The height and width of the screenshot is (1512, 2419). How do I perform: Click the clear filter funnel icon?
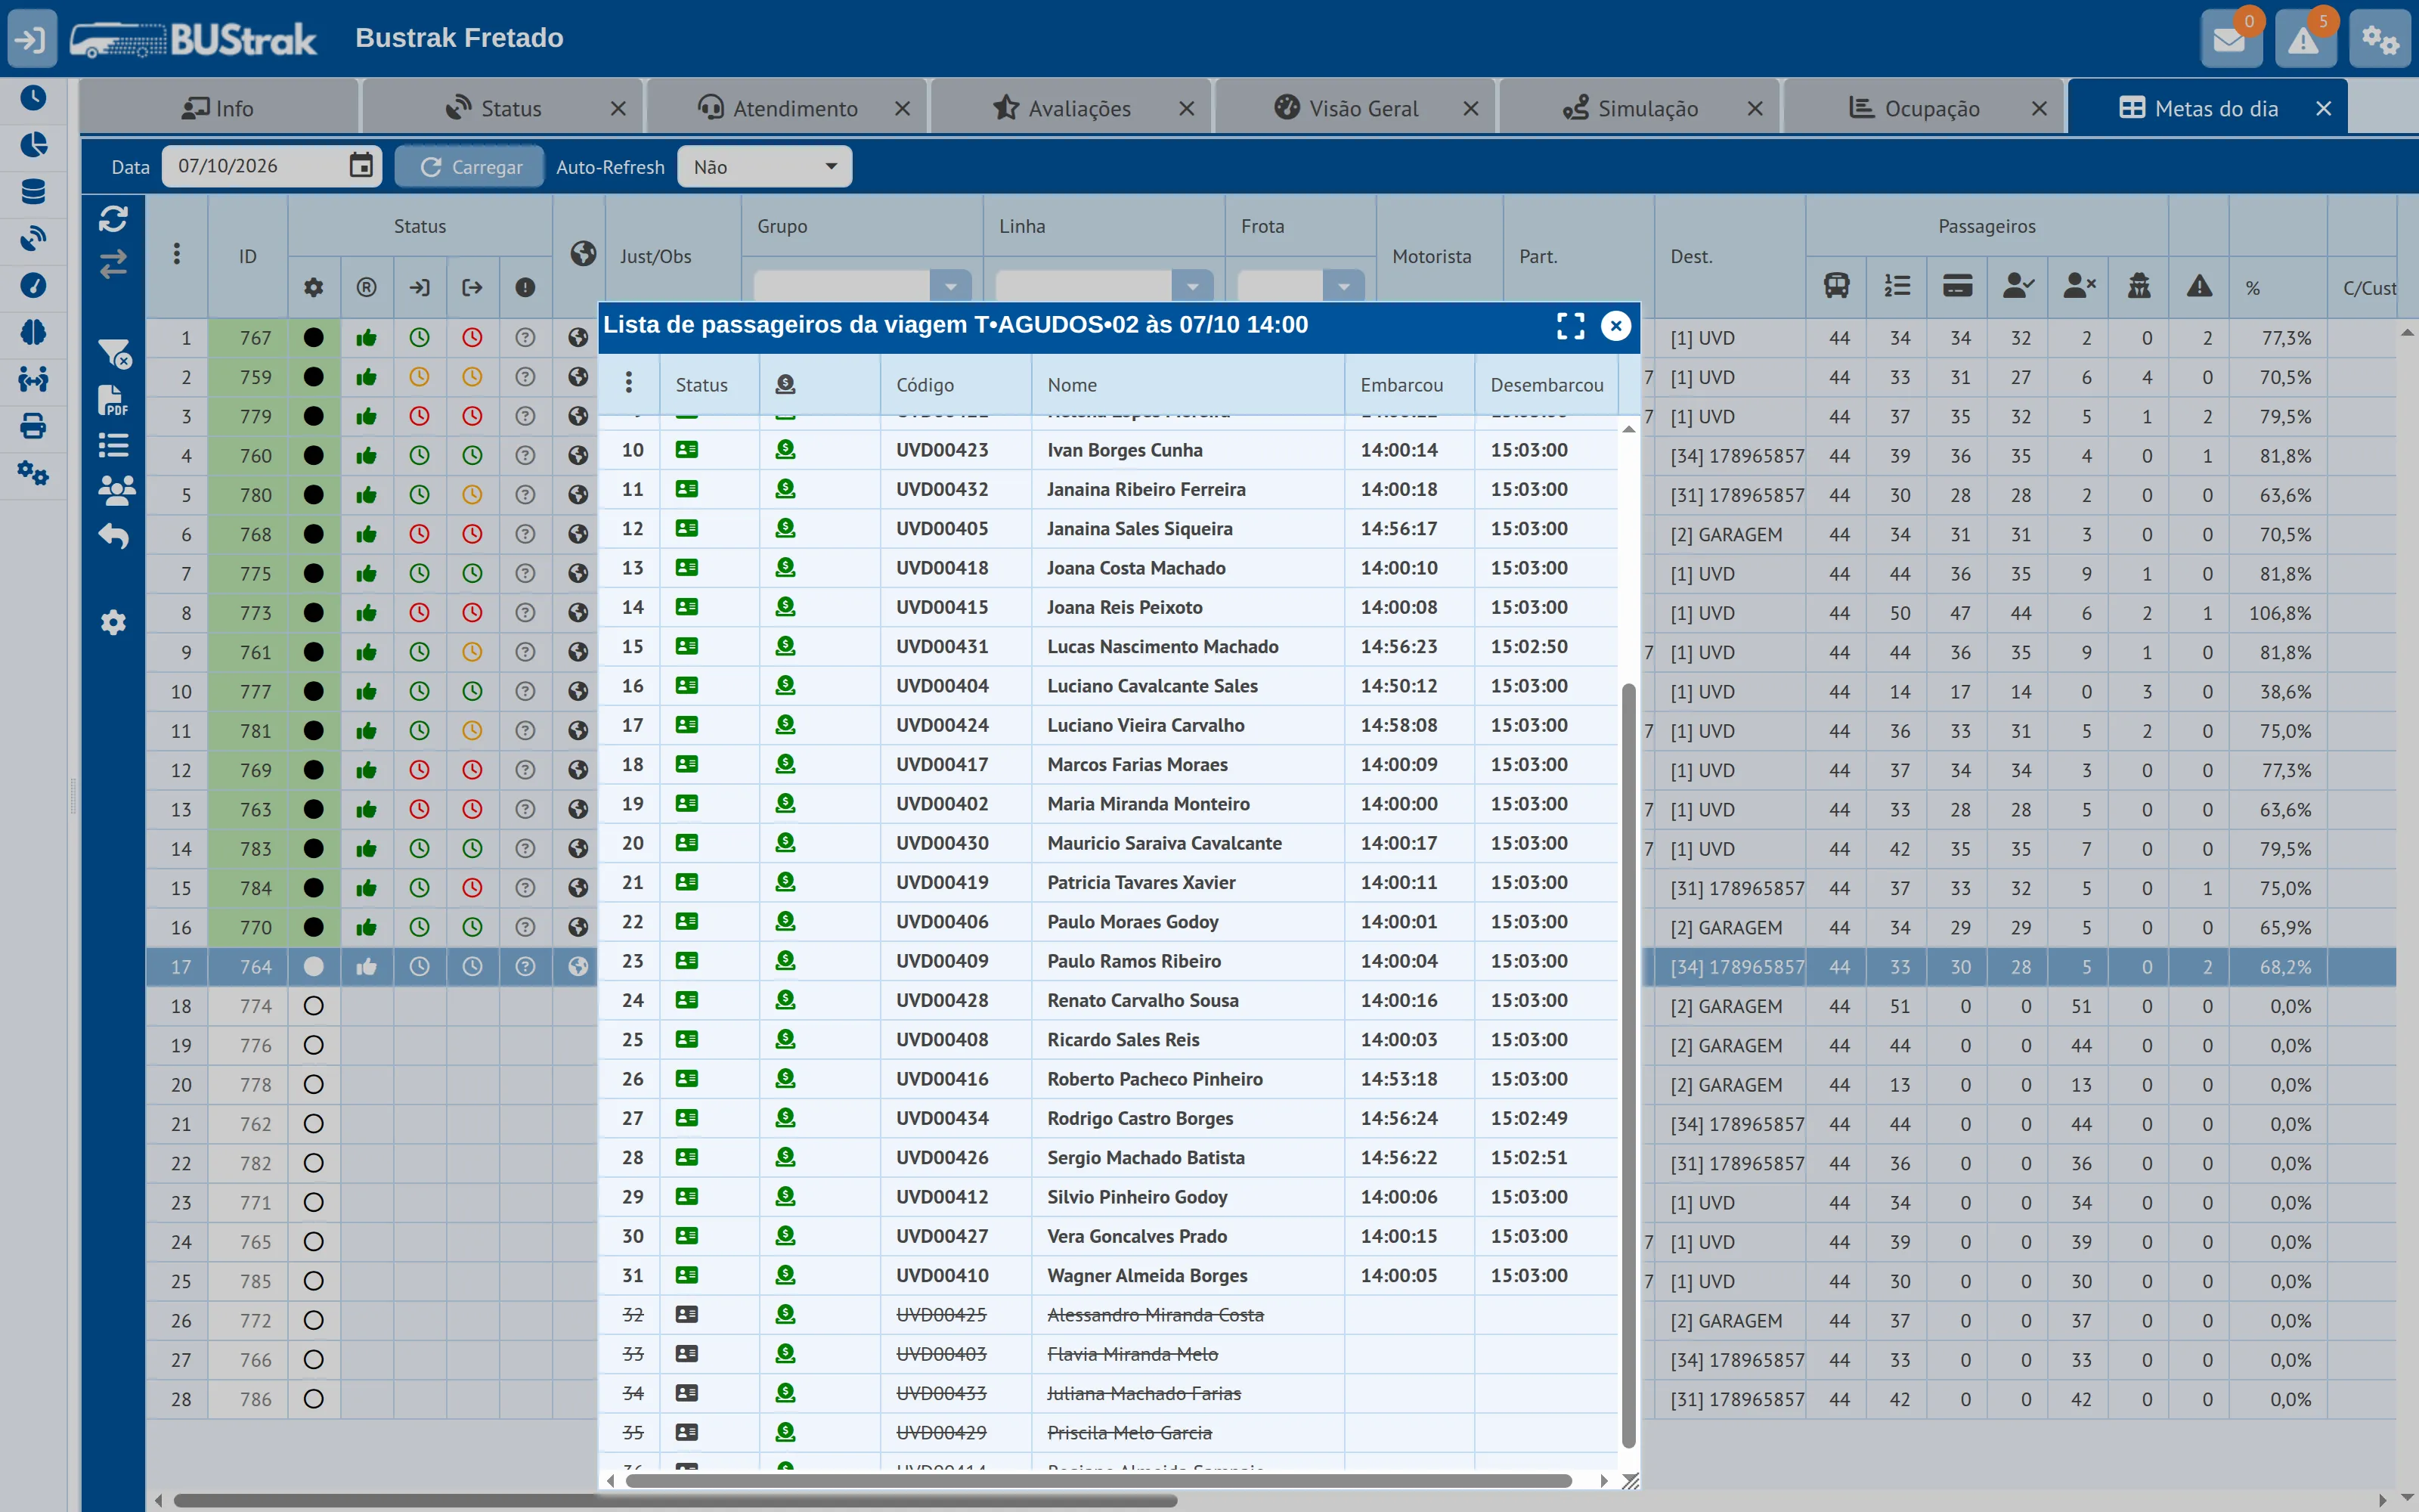pos(113,353)
